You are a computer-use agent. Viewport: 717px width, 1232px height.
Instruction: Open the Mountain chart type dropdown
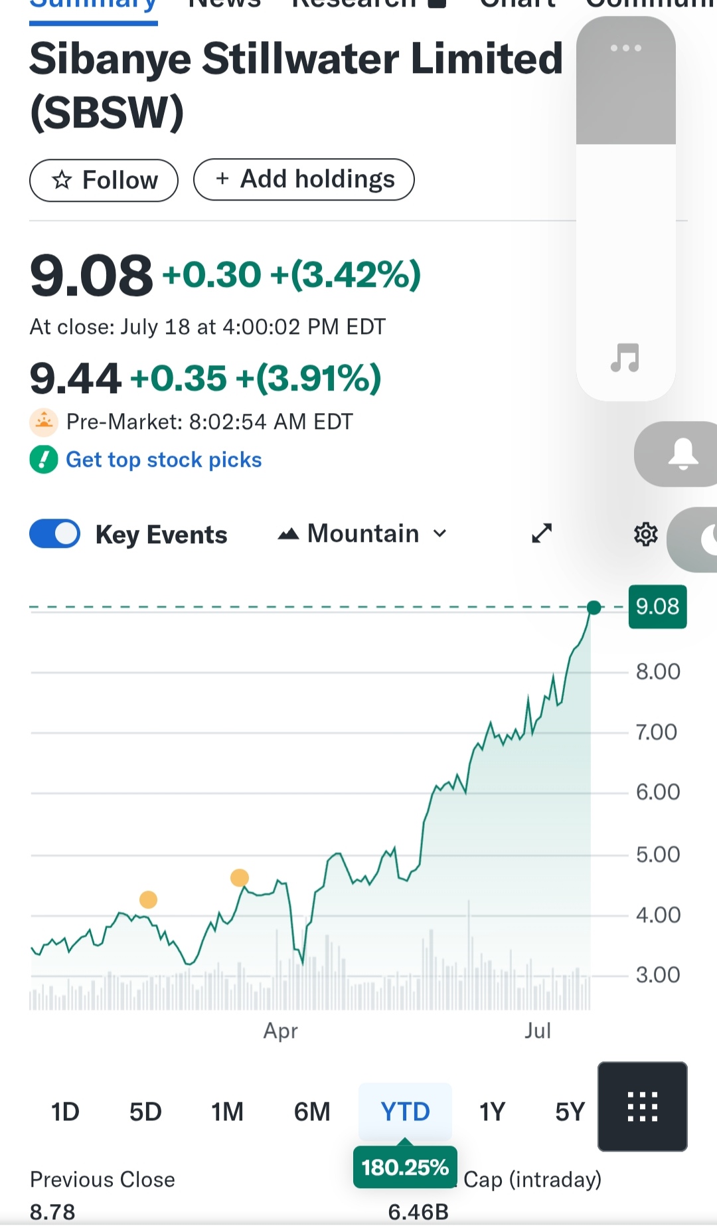[x=362, y=533]
